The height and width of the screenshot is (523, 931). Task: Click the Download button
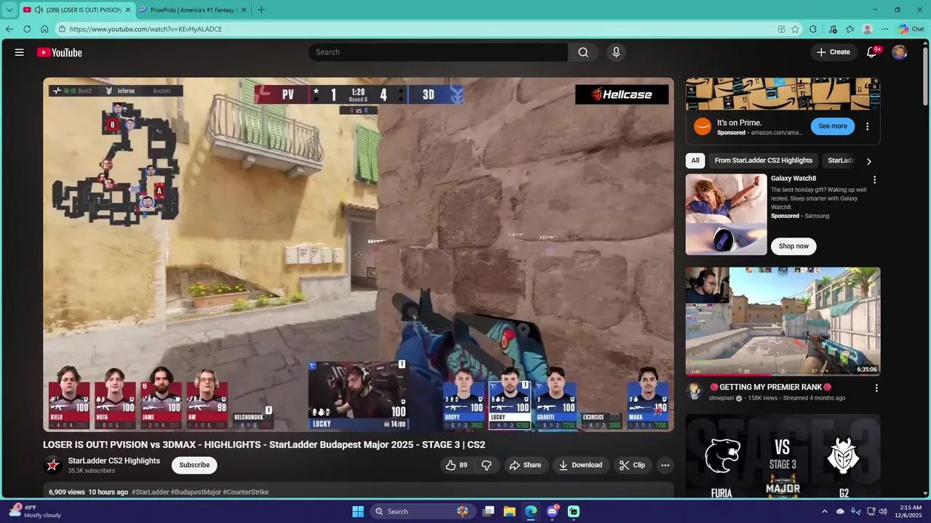580,465
